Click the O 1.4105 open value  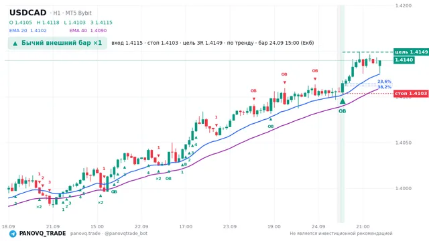pyautogui.click(x=21, y=23)
